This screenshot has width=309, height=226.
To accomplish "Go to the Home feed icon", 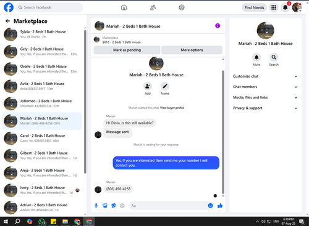I will coord(124,7).
